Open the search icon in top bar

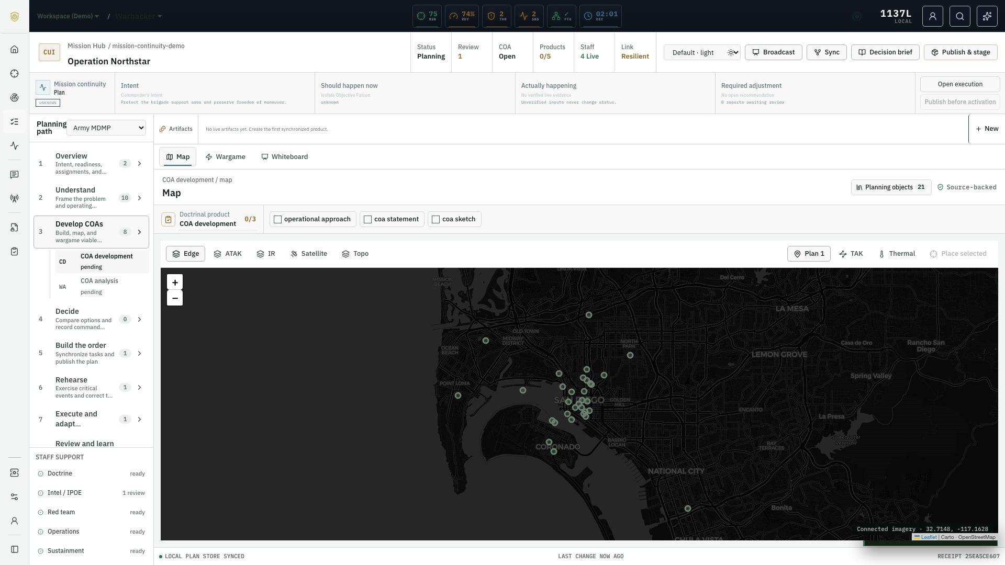pyautogui.click(x=960, y=16)
